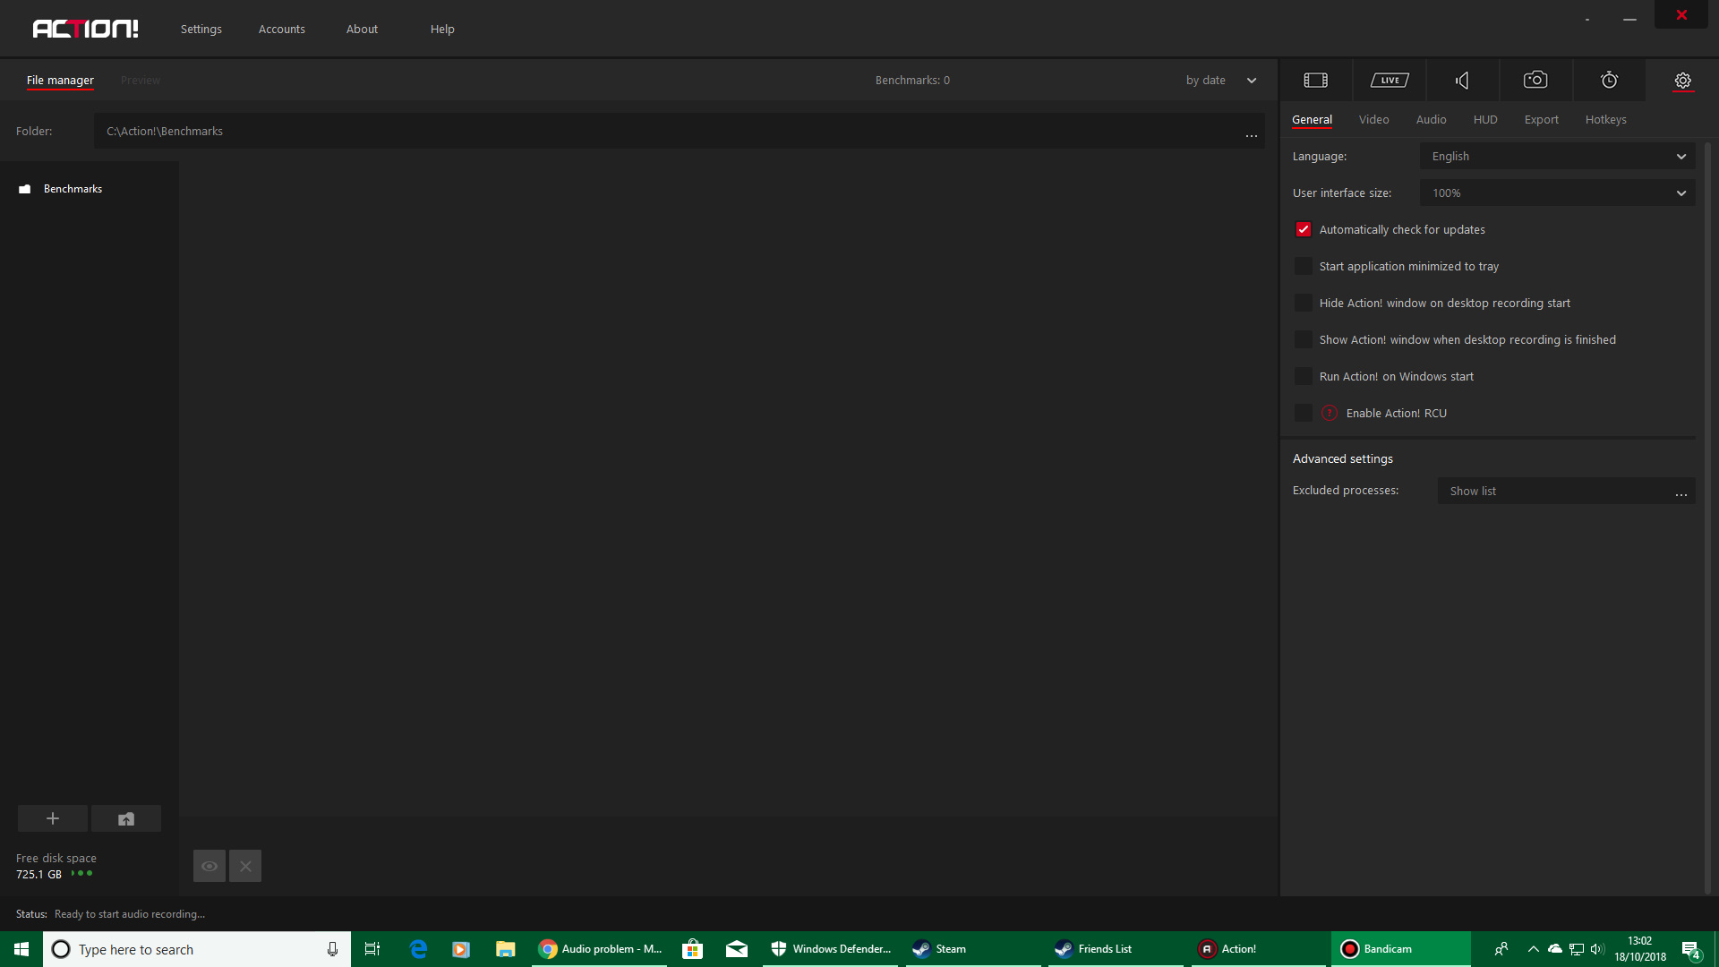The height and width of the screenshot is (967, 1719).
Task: Uncheck Automatically check for updates
Action: point(1303,229)
